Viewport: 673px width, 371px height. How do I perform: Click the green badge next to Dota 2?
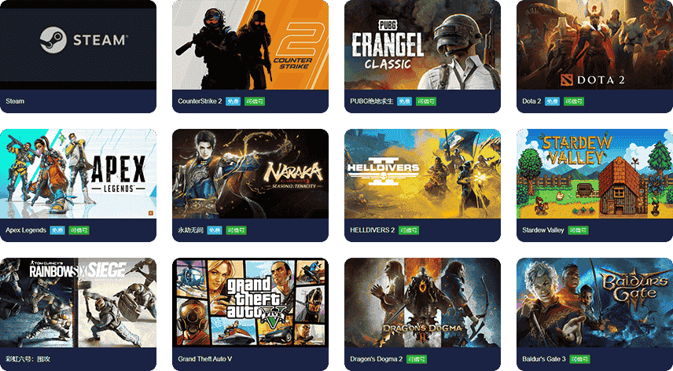574,101
